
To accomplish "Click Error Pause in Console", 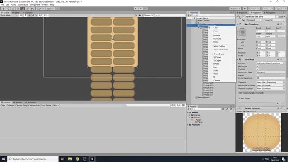I will tap(46, 105).
